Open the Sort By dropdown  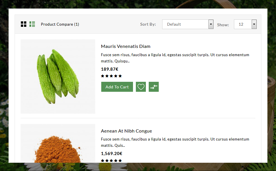click(x=188, y=24)
